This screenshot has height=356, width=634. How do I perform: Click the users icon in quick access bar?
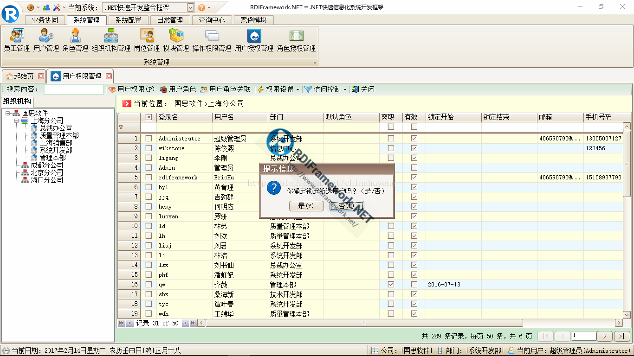pos(46,7)
